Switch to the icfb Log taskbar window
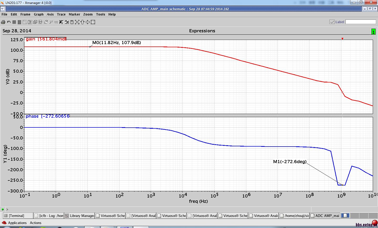This screenshot has width=378, height=228. tap(49, 216)
